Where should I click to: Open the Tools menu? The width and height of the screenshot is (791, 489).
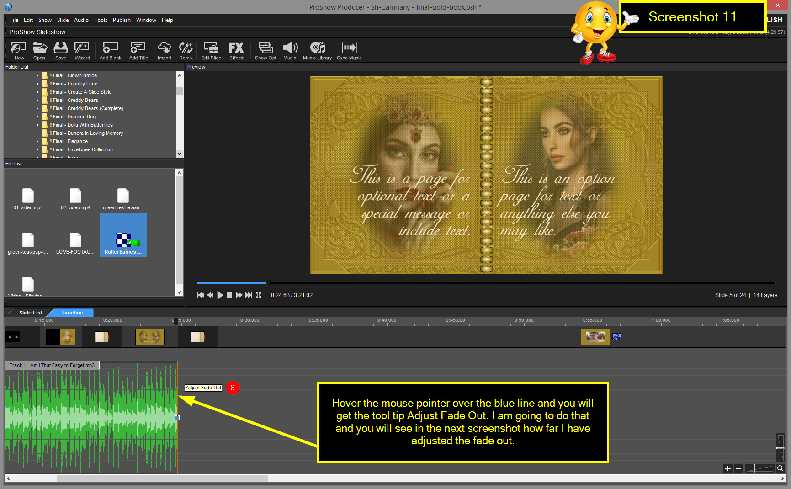(101, 20)
